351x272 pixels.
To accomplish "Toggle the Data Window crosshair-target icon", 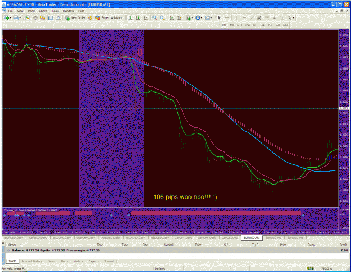I will (35, 18).
